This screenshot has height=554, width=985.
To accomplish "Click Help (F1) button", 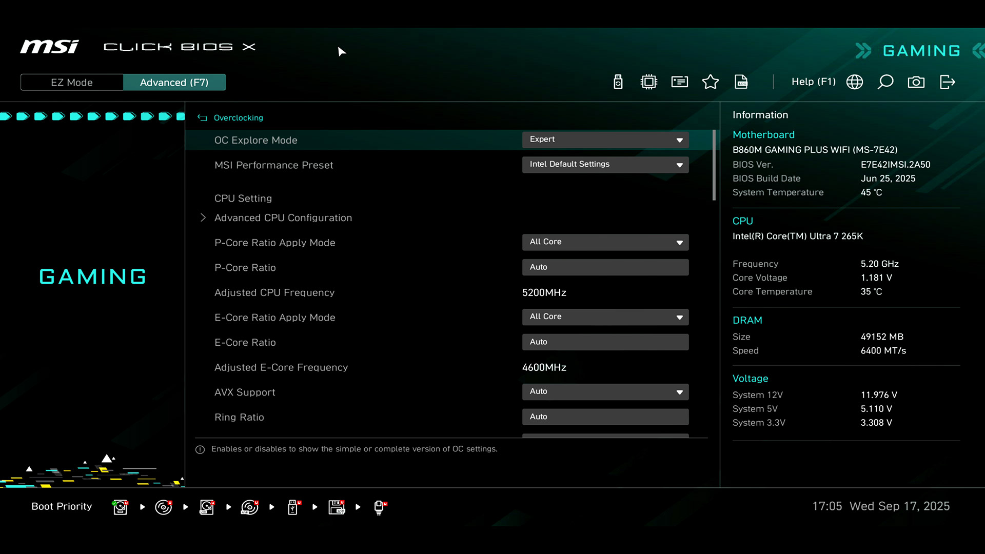I will pyautogui.click(x=813, y=82).
